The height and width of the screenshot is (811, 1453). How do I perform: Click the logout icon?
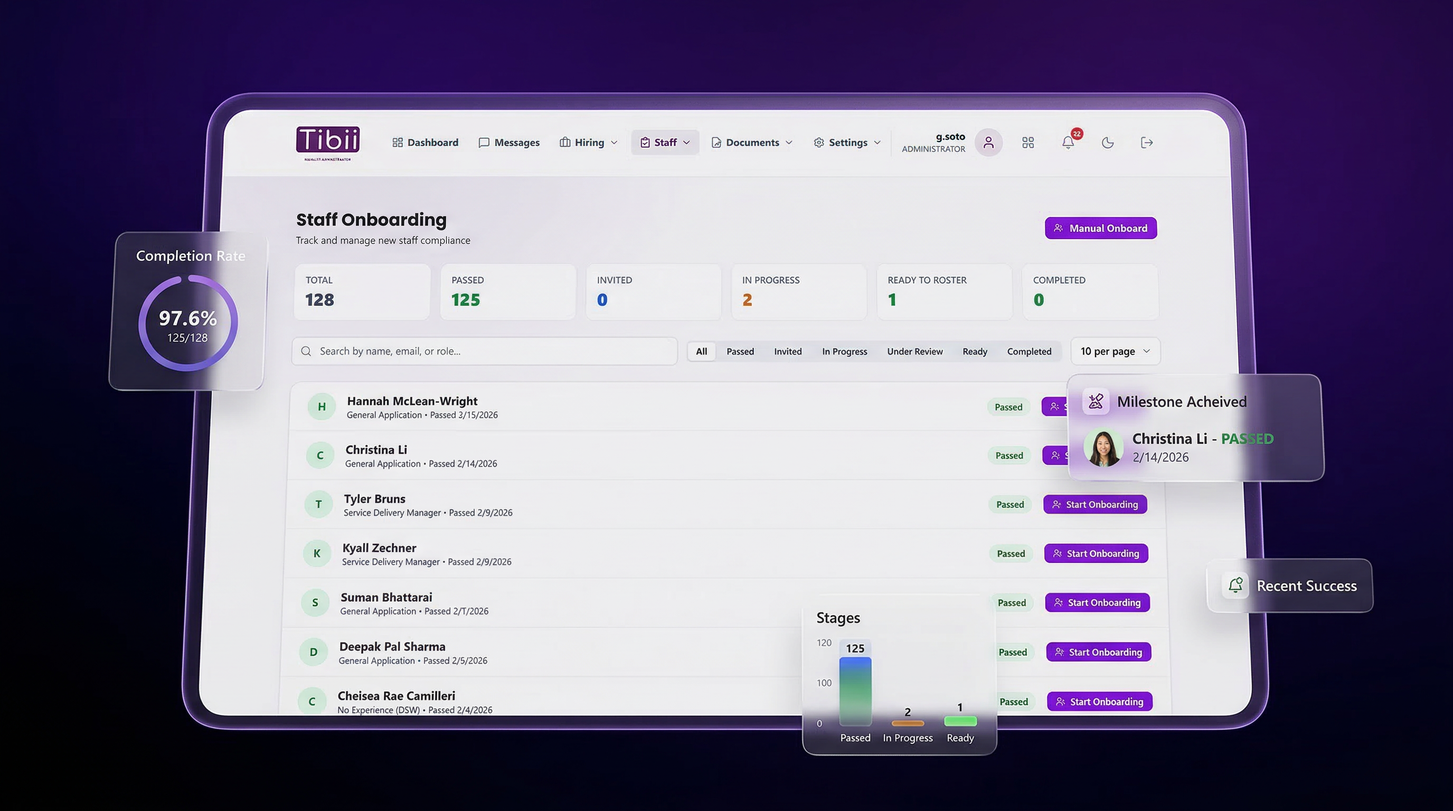[x=1147, y=142]
